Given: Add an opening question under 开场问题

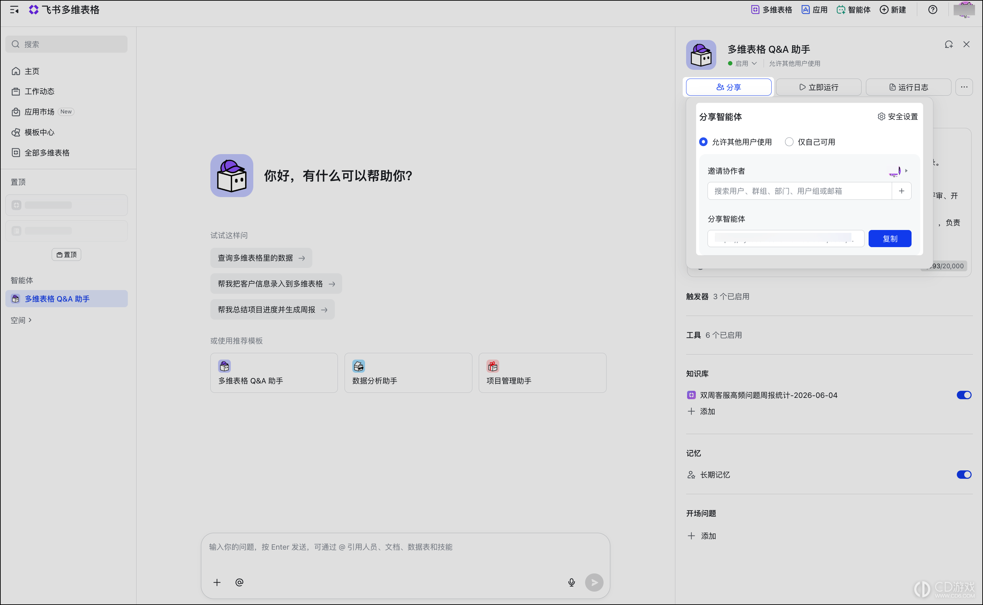Looking at the screenshot, I should pyautogui.click(x=702, y=536).
